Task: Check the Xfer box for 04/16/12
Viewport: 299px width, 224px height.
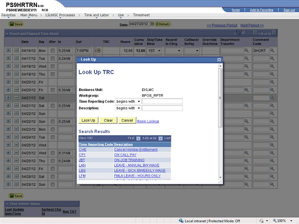Action: [53, 50]
